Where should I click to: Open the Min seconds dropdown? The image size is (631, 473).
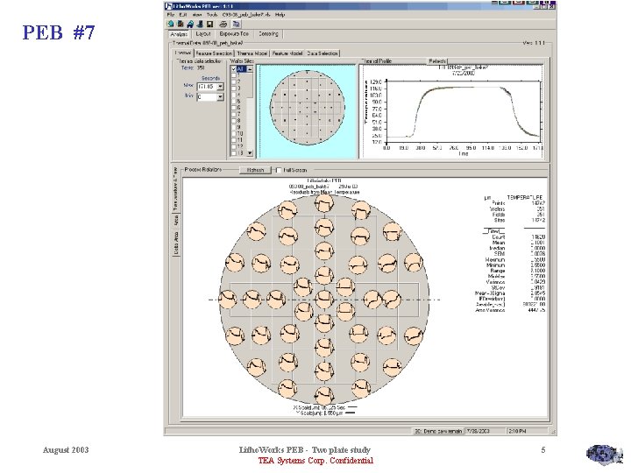point(220,97)
